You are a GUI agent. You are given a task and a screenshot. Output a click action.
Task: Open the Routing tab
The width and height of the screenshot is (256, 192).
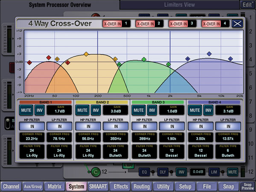point(141,186)
